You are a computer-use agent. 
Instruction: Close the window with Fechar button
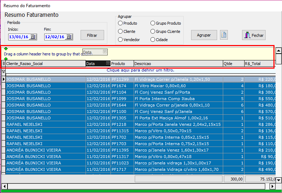tap(254, 35)
